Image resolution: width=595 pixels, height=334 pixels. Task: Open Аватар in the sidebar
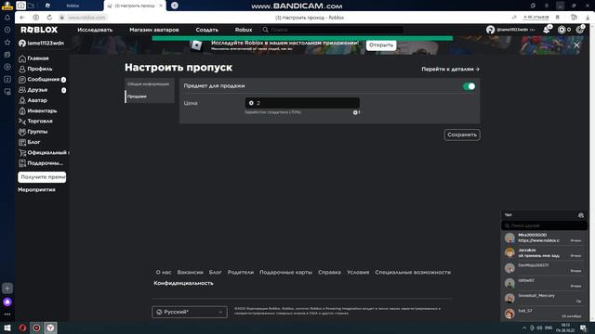(37, 100)
